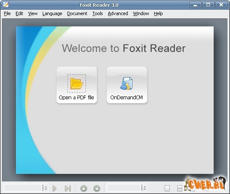Open the Help menu

coord(158,13)
